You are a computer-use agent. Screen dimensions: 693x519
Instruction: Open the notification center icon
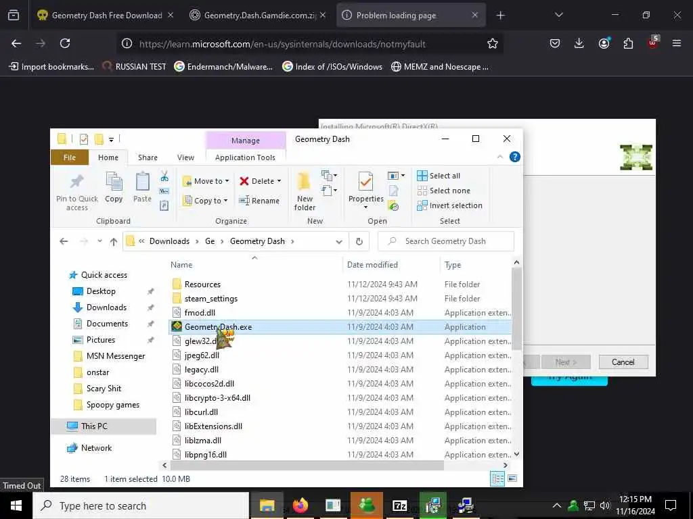tap(671, 505)
